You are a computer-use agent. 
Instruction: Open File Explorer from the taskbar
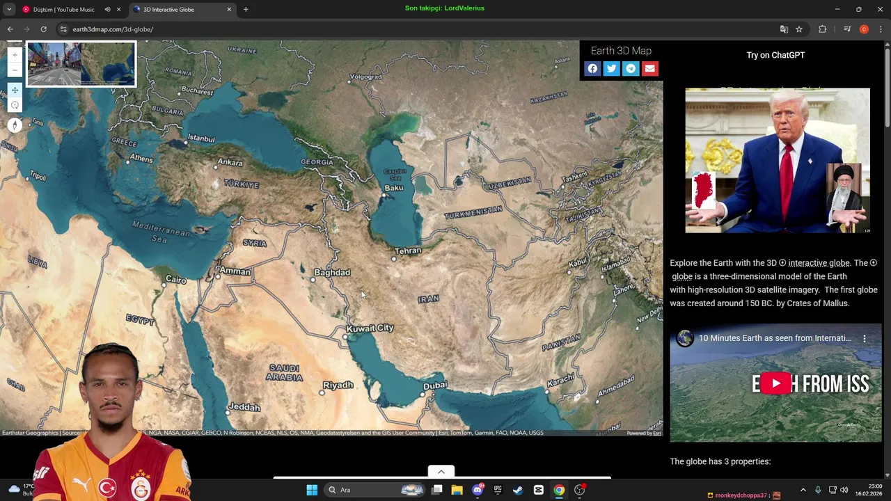click(457, 490)
